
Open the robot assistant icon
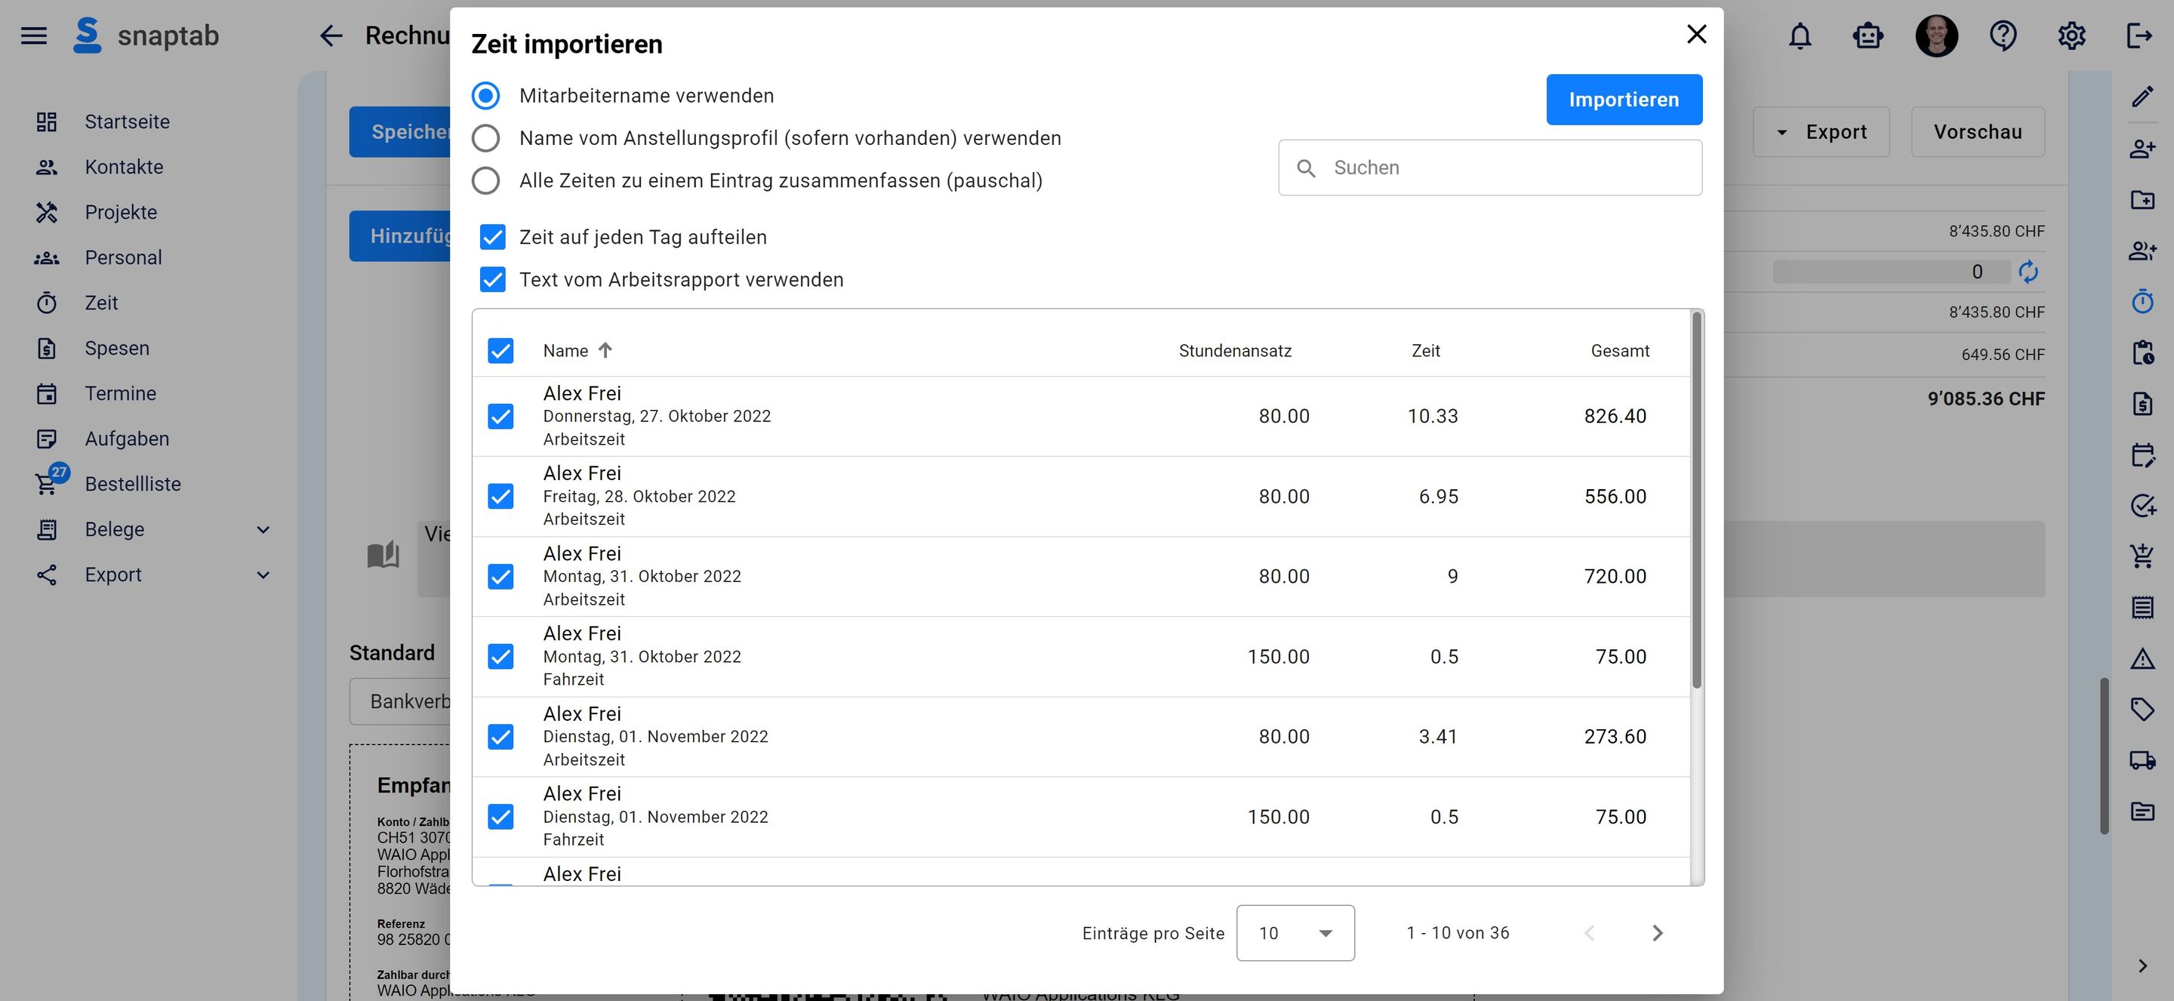pos(1868,35)
